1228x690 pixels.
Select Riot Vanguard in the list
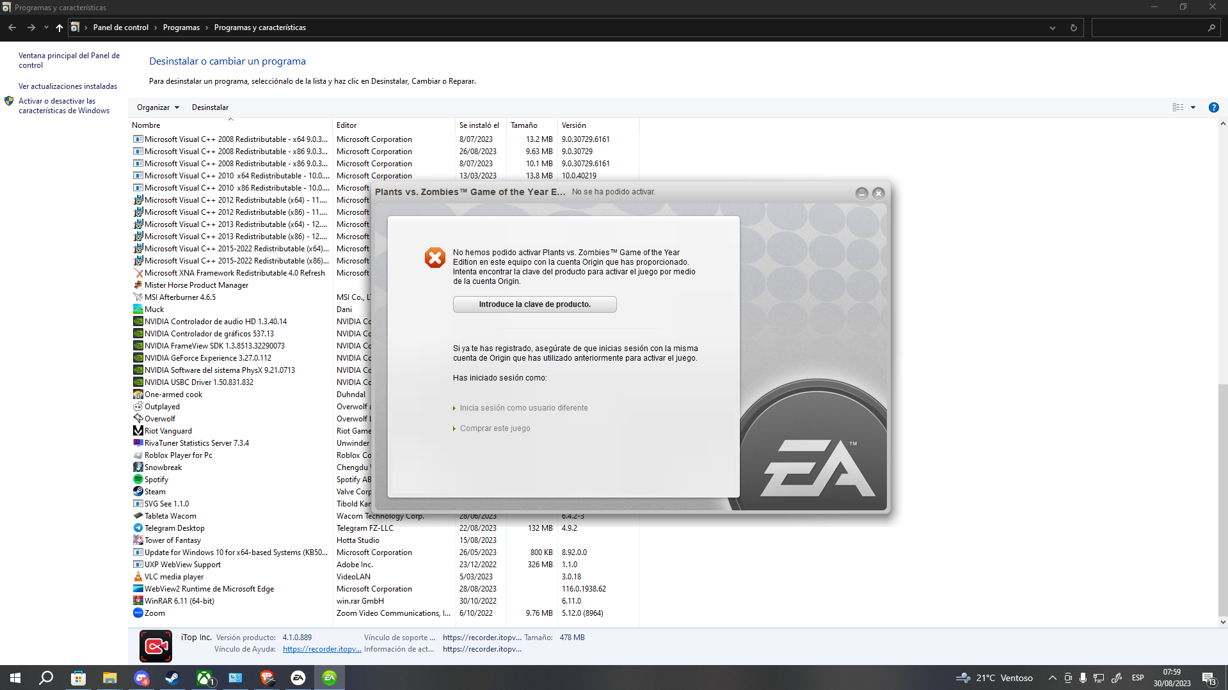point(168,431)
